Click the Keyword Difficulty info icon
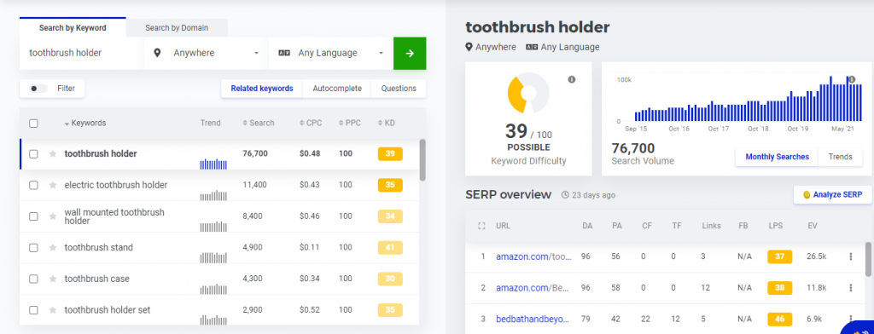The height and width of the screenshot is (334, 874). click(571, 79)
